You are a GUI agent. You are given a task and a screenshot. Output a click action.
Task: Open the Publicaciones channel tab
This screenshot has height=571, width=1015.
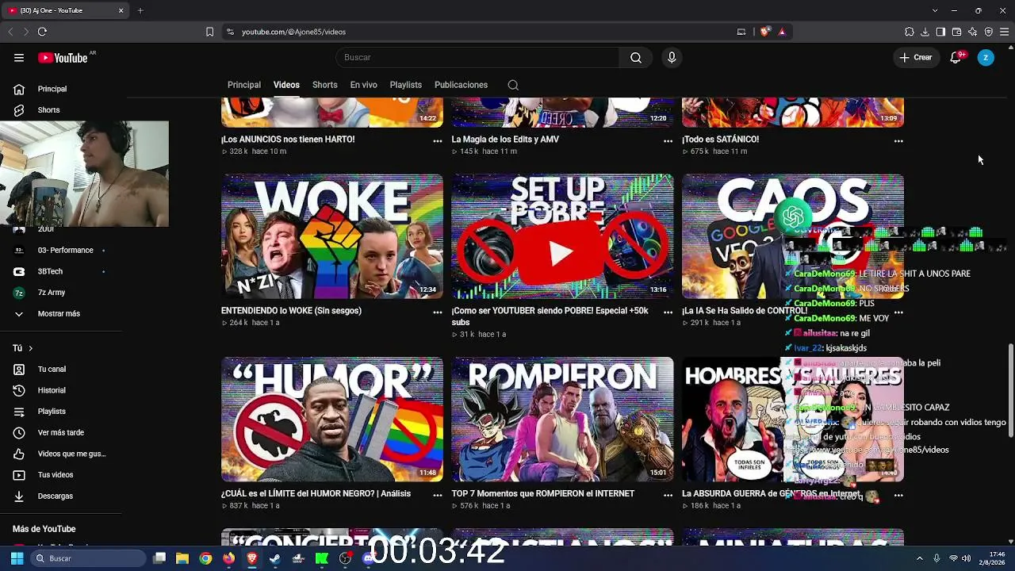(461, 85)
